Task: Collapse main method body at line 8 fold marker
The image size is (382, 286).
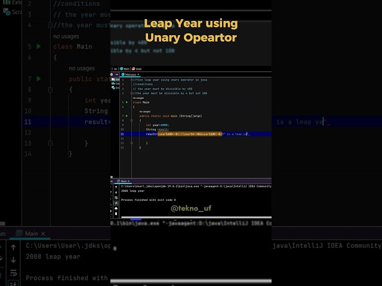Action: (x=131, y=120)
